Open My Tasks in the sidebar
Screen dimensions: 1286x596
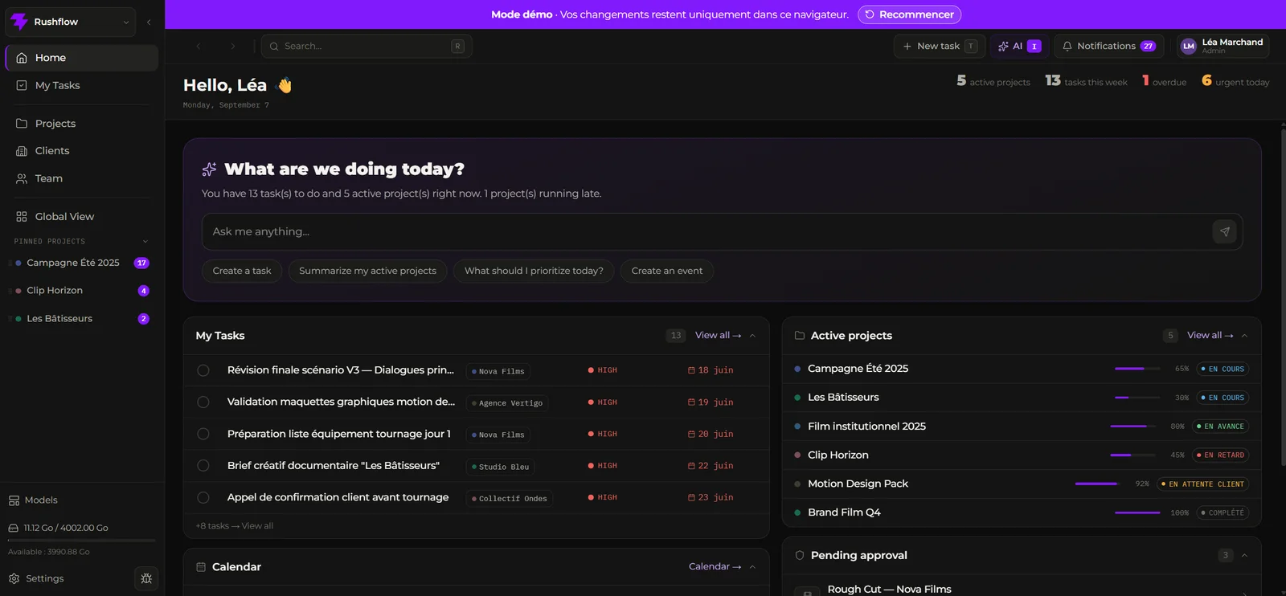click(x=81, y=86)
